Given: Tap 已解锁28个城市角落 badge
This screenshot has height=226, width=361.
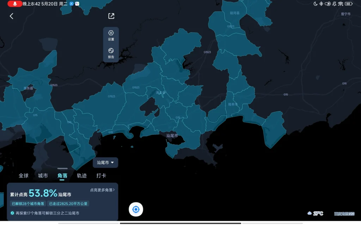Looking at the screenshot, I should [28, 203].
